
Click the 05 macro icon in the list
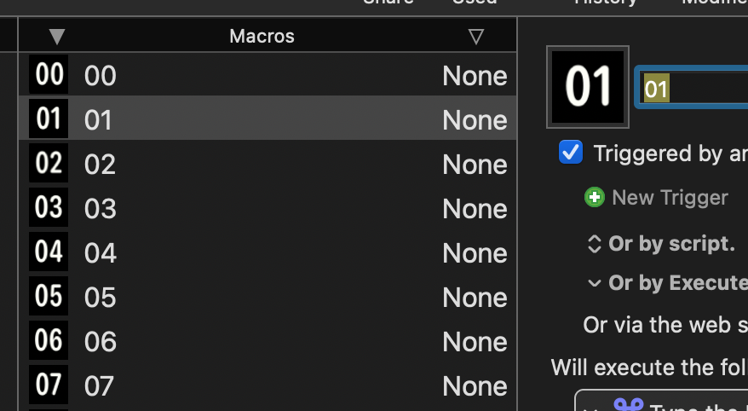[x=49, y=297]
